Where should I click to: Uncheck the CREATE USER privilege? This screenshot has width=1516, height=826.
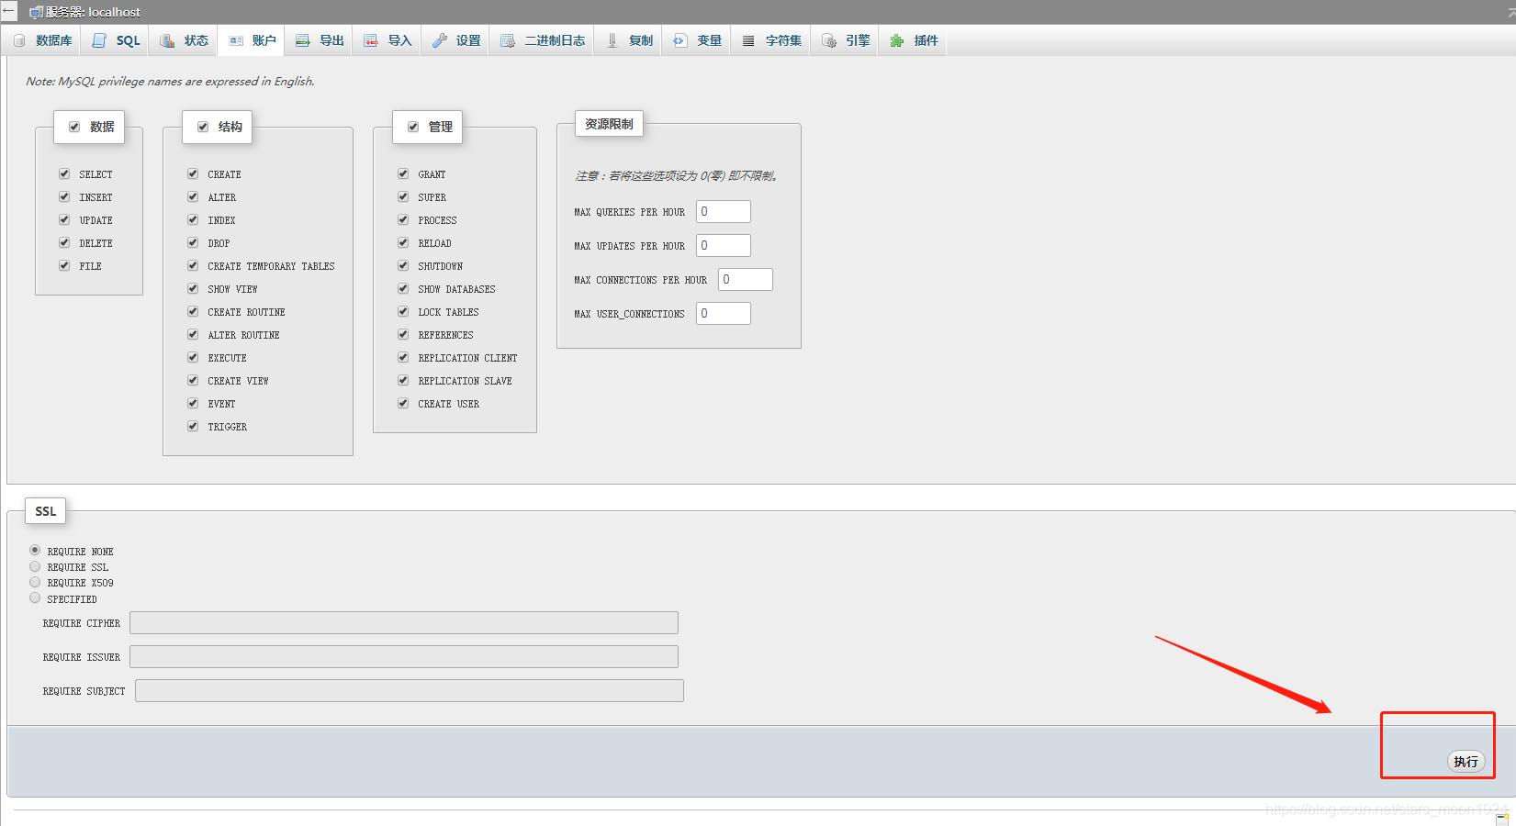[403, 403]
